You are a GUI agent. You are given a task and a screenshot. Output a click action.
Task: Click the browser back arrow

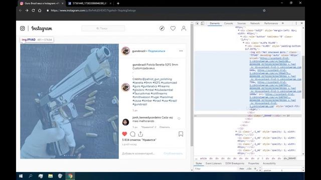click(20, 10)
